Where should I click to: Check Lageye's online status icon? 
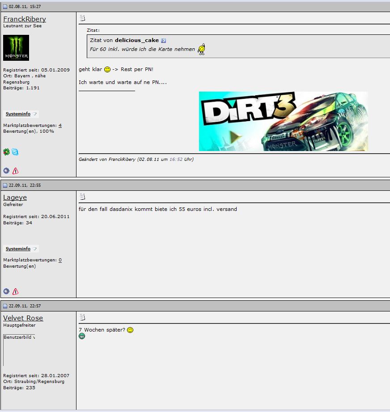pos(6,291)
